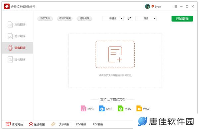
Task: Click the picture file icon in sidebar
Action: click(x=10, y=36)
